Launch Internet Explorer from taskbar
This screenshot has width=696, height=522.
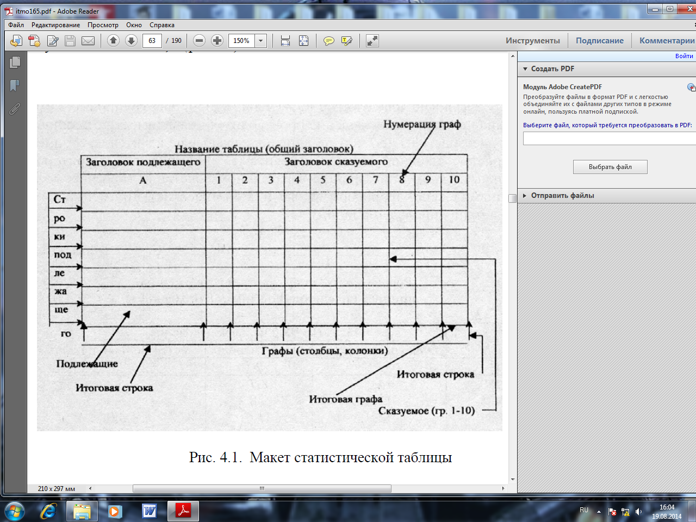48,511
